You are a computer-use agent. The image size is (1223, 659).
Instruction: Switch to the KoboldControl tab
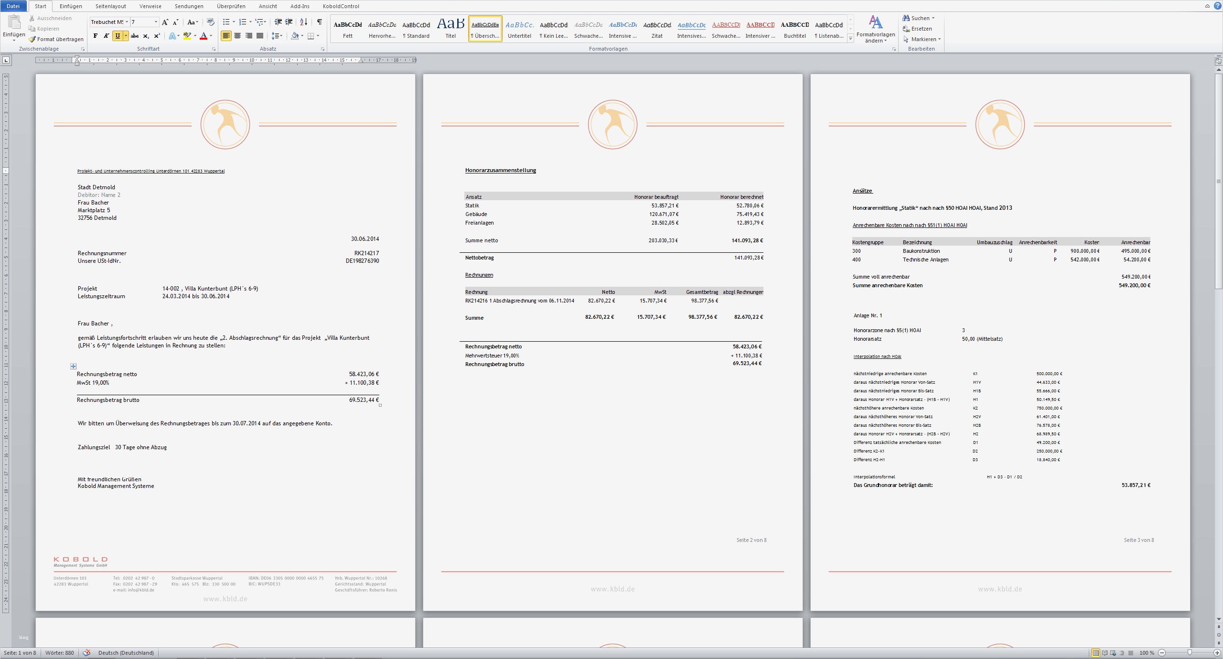click(x=341, y=6)
